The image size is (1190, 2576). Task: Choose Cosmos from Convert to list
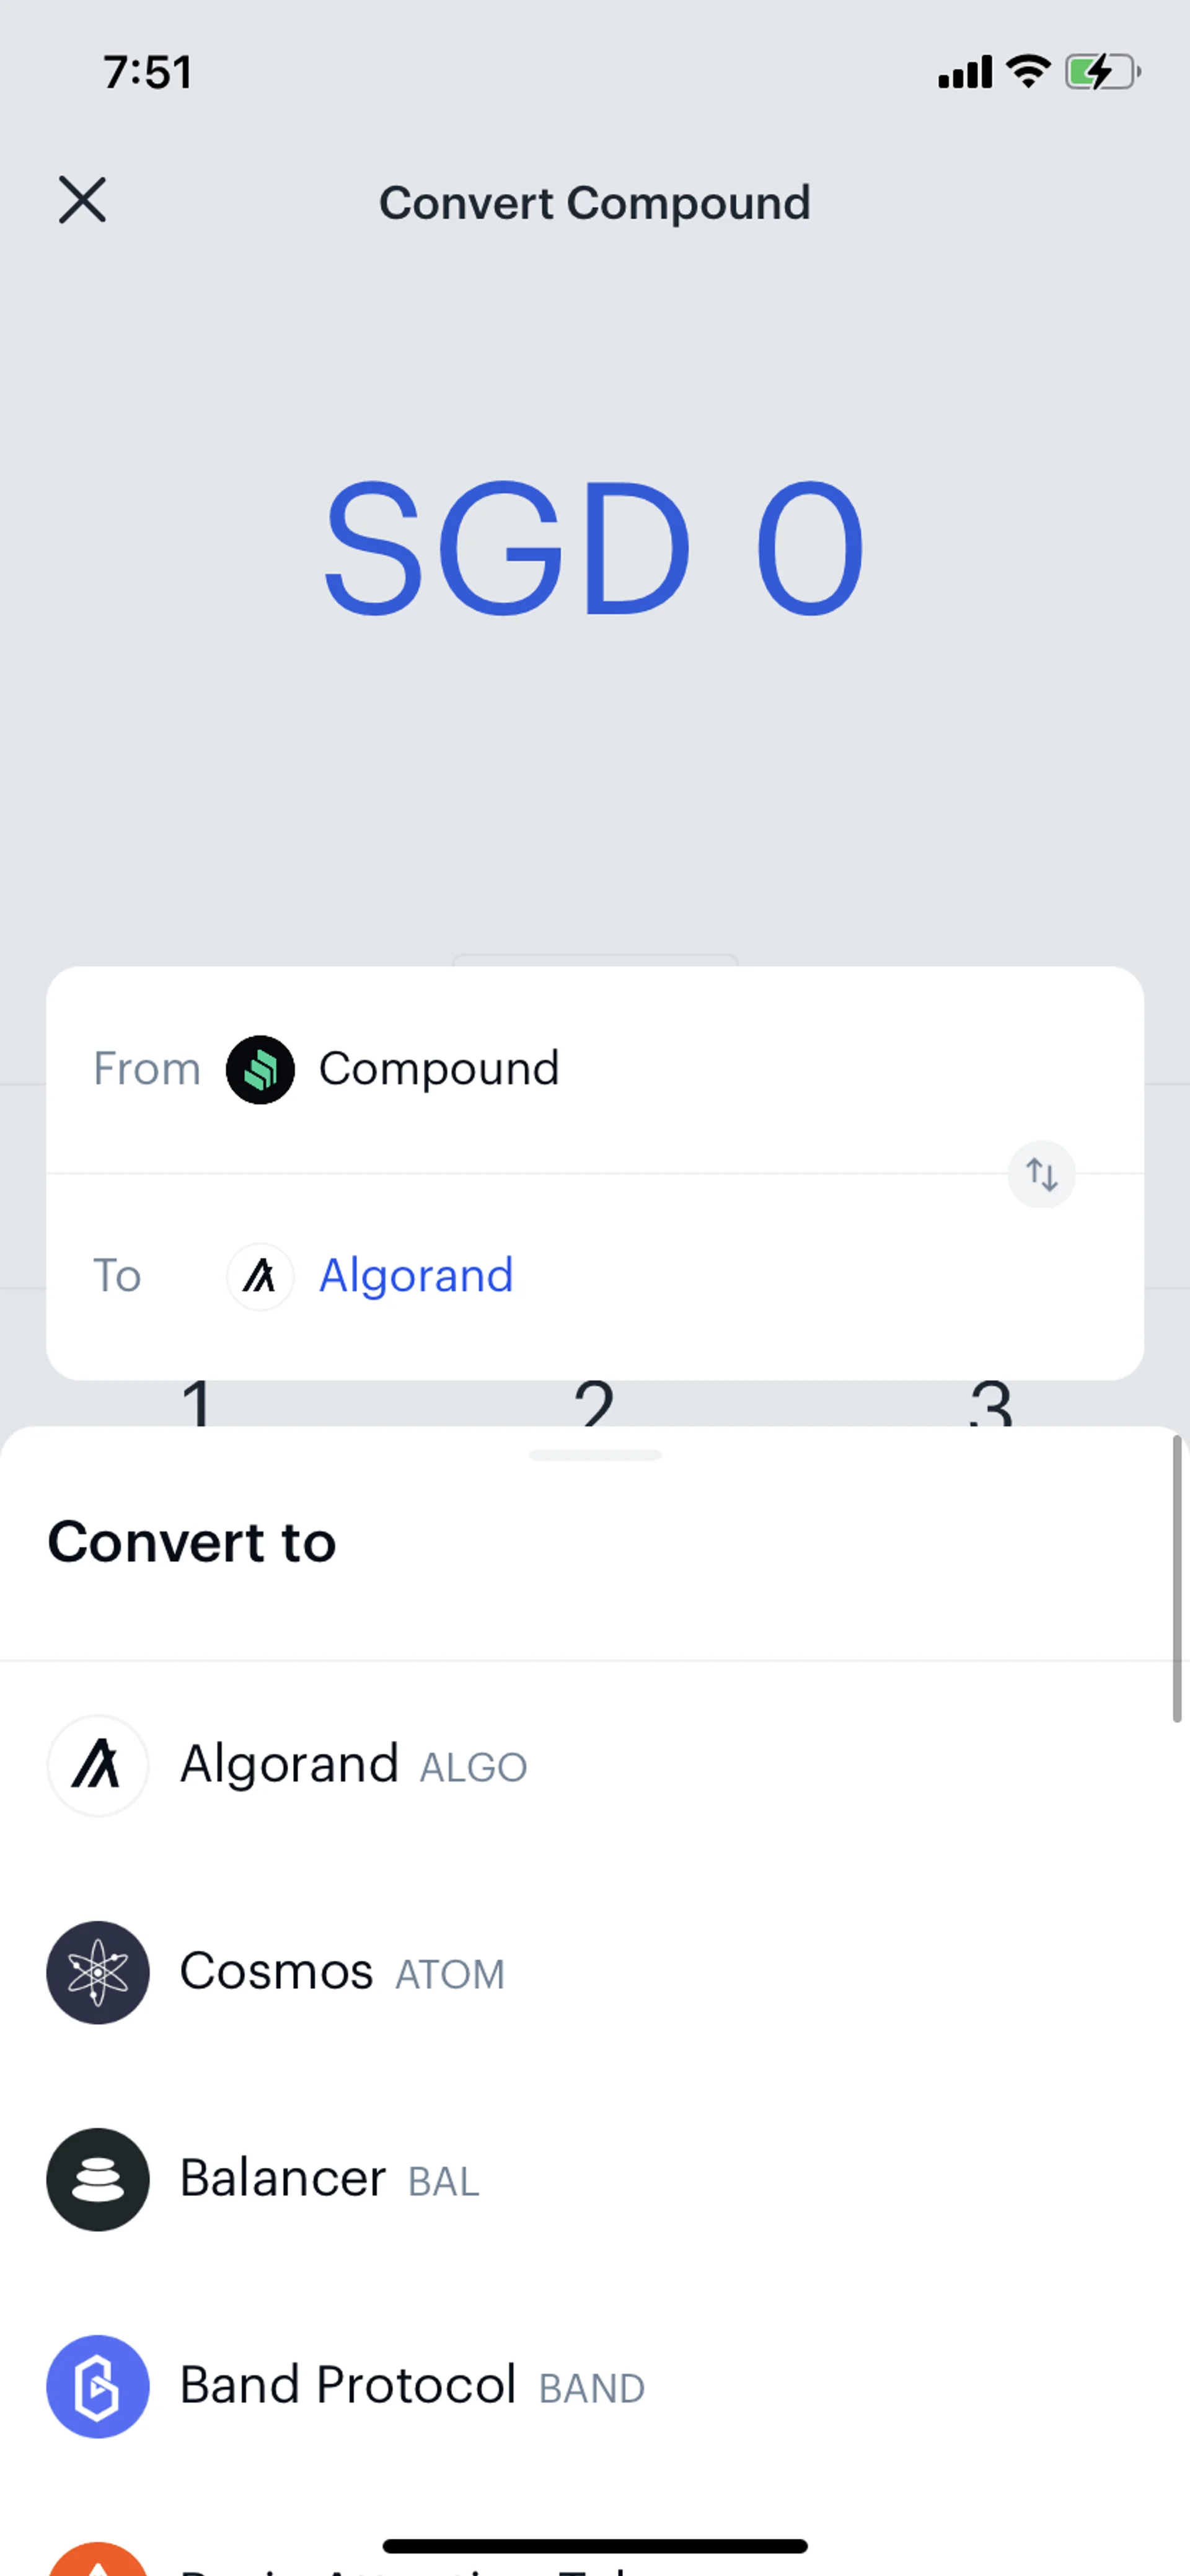(x=276, y=1972)
